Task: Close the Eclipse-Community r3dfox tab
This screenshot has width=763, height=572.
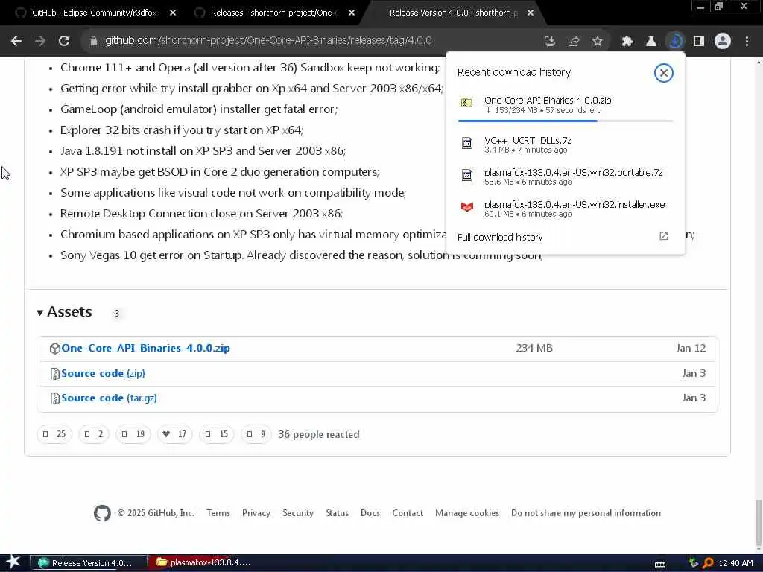Action: click(x=173, y=13)
